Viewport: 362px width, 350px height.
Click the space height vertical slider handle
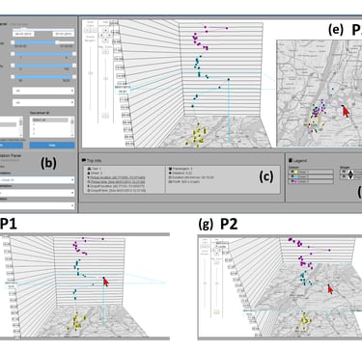(x=90, y=73)
